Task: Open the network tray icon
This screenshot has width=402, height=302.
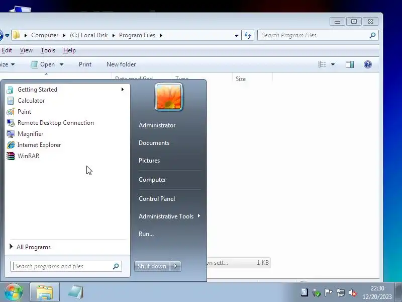Action: pyautogui.click(x=341, y=292)
